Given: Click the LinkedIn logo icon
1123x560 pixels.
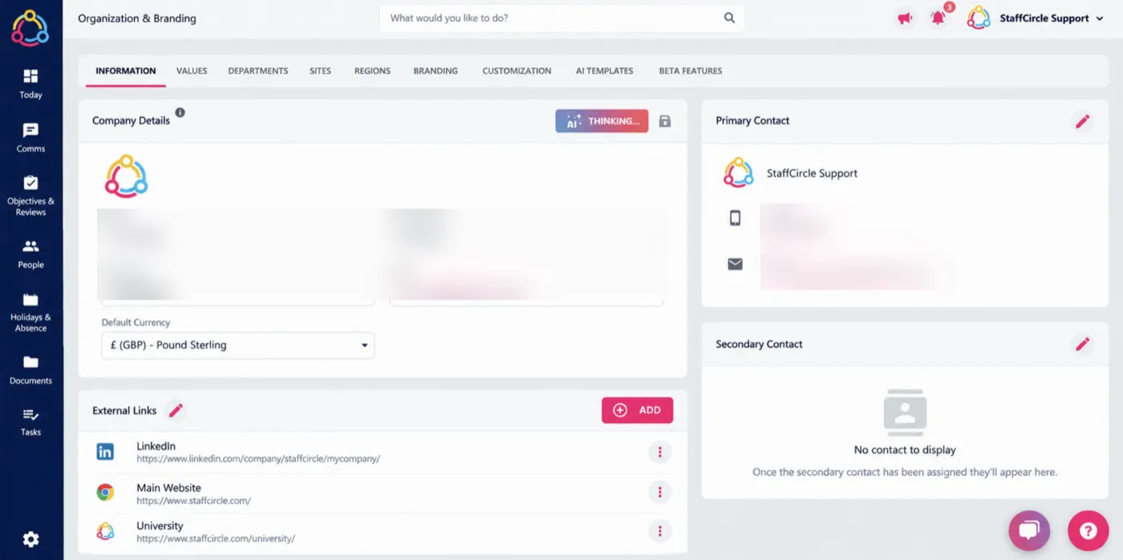Looking at the screenshot, I should point(105,452).
